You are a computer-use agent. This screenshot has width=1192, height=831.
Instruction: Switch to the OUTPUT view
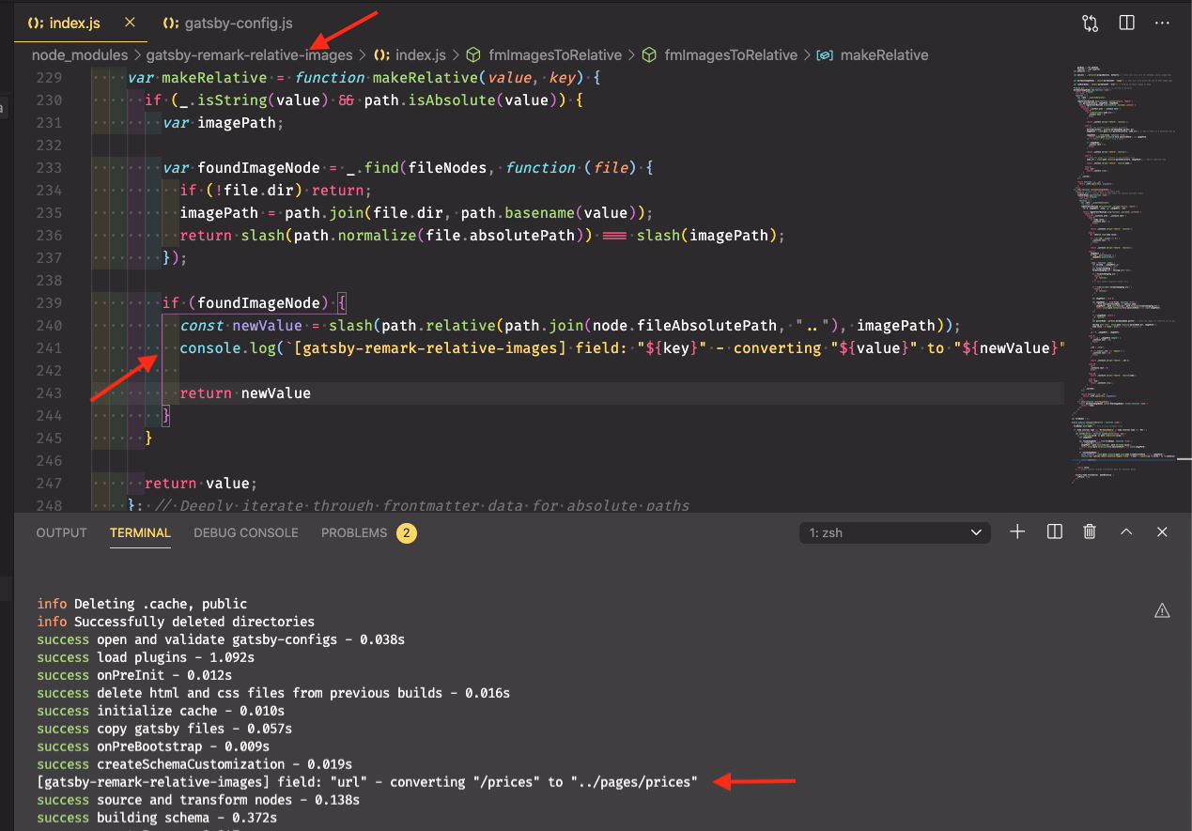point(61,532)
